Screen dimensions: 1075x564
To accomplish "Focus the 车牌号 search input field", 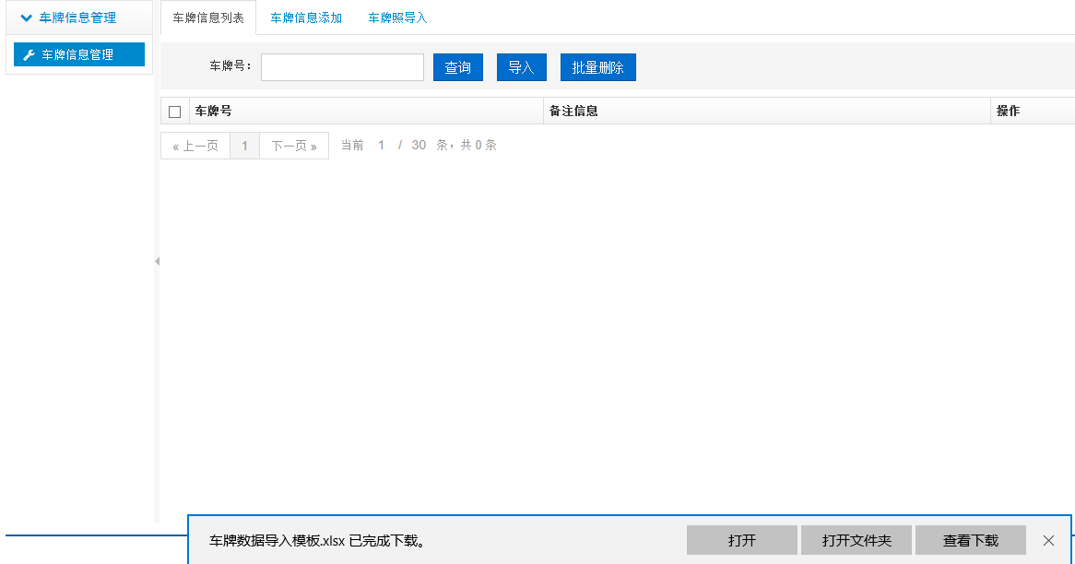I will 342,67.
